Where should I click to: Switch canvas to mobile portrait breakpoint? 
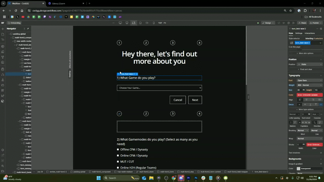click(154, 23)
